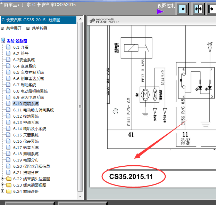216x205 pixels.
Task: Click the C-长安汽车-CS35-2015- 线路图 title header
Action: 39,20
